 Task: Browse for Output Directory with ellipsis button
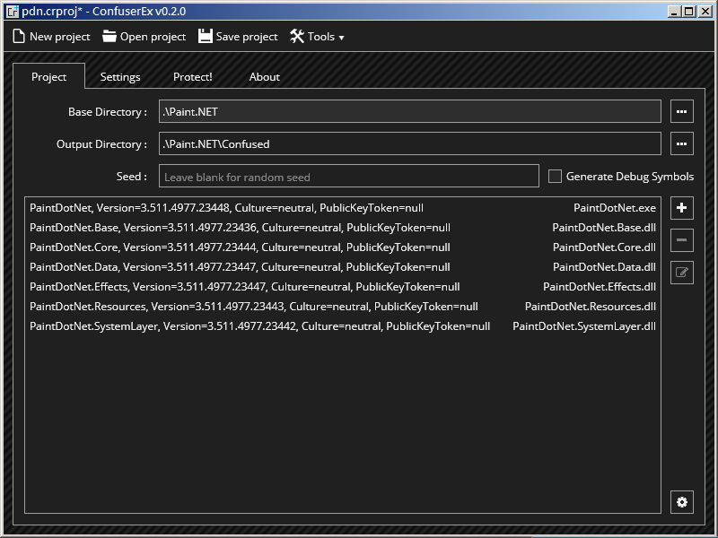[x=682, y=143]
